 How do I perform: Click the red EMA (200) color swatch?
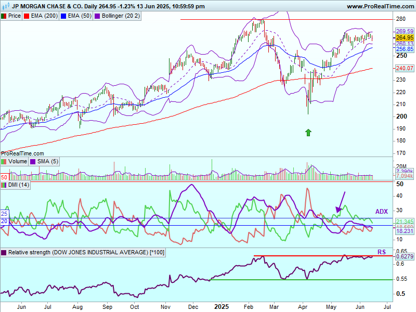click(29, 16)
